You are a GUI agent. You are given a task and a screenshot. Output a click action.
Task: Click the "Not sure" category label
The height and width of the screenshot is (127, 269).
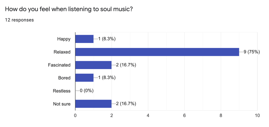[62, 104]
